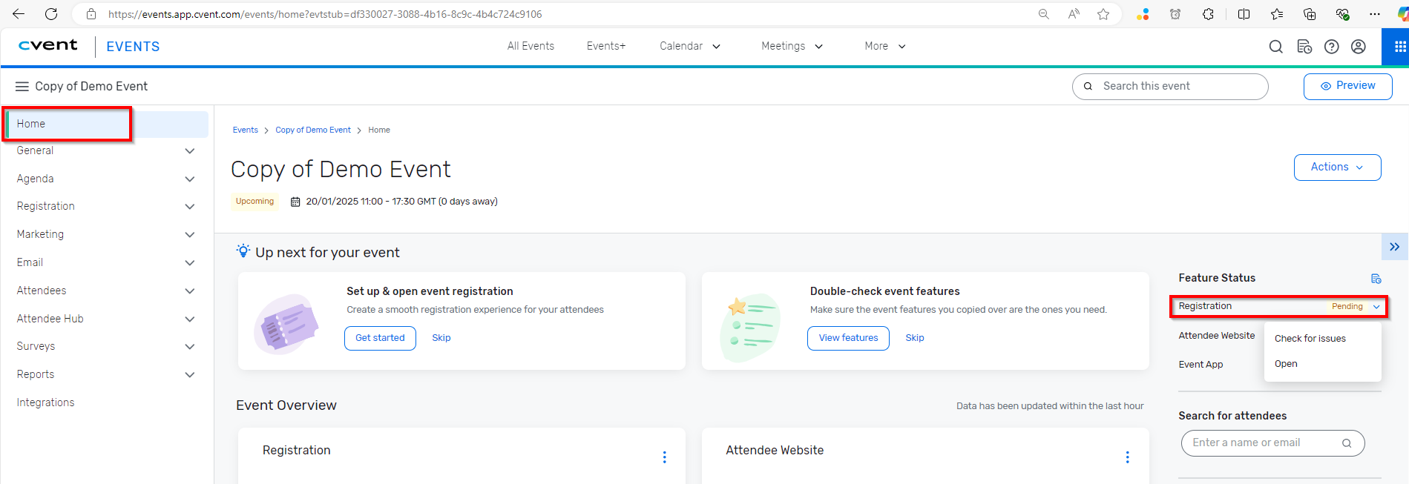Screen dimensions: 1409x484
Task: Click the Cvent logo
Action: tap(48, 45)
